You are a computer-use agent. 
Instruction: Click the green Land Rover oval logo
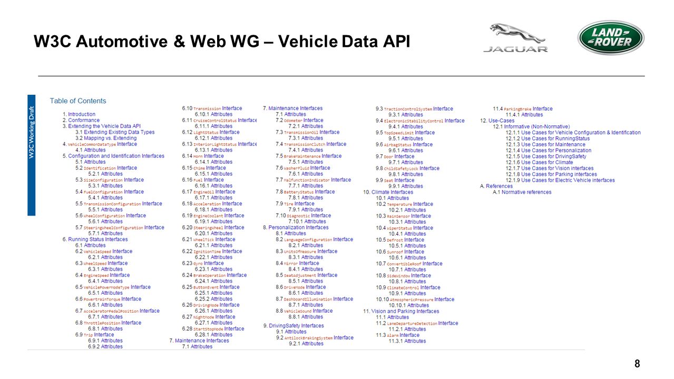click(x=611, y=37)
